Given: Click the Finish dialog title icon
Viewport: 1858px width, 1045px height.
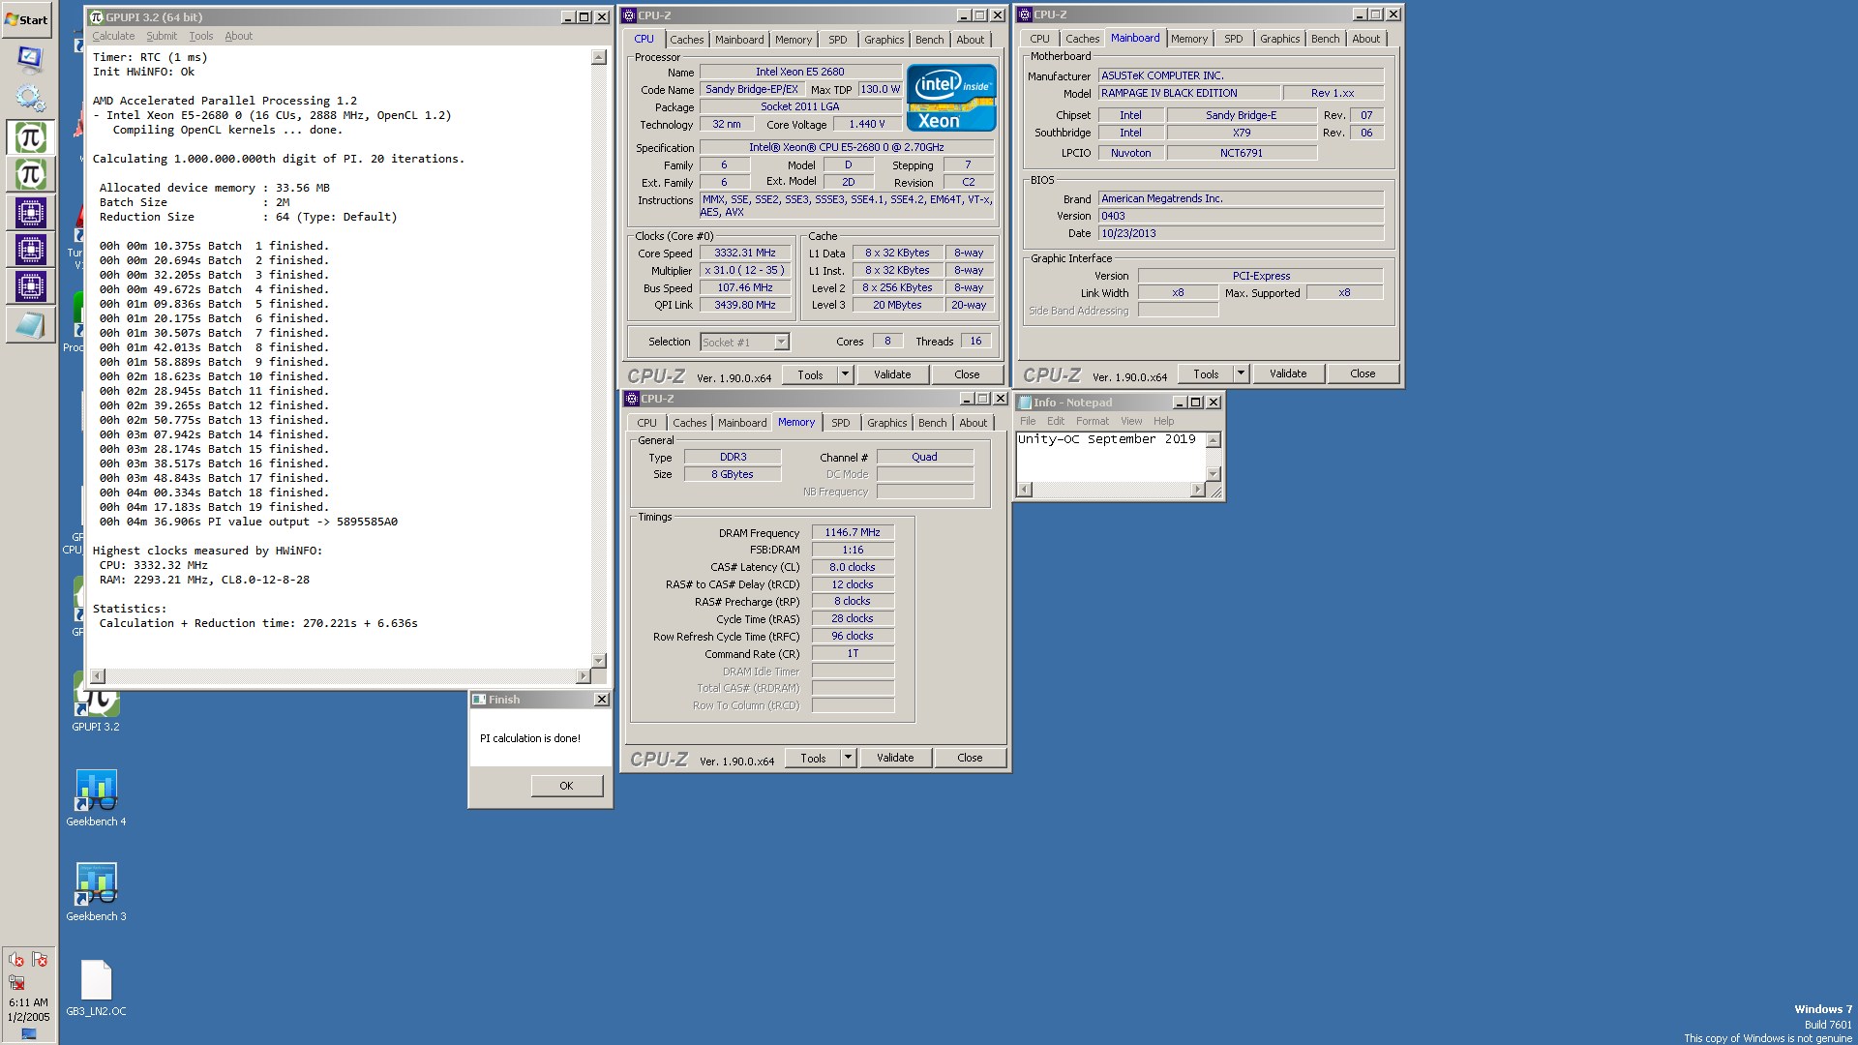Looking at the screenshot, I should [x=479, y=700].
